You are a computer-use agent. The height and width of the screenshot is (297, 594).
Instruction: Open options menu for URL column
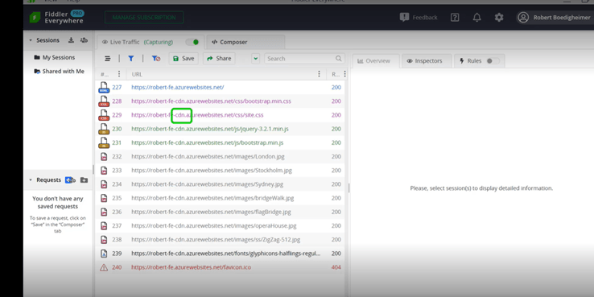[319, 74]
